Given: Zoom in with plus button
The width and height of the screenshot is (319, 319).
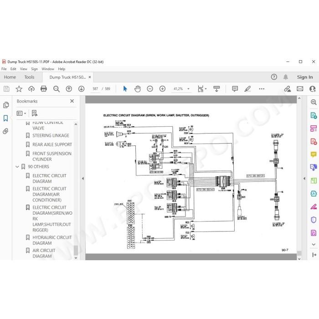Looking at the screenshot, I should point(162,89).
